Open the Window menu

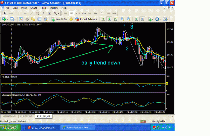tap(54, 8)
